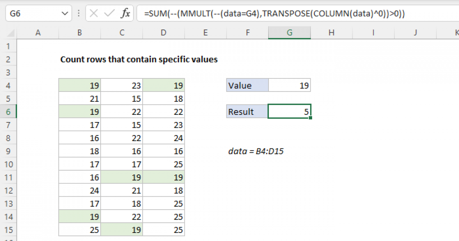The height and width of the screenshot is (241, 459).
Task: Select cell D4 with value 19
Action: [x=164, y=85]
